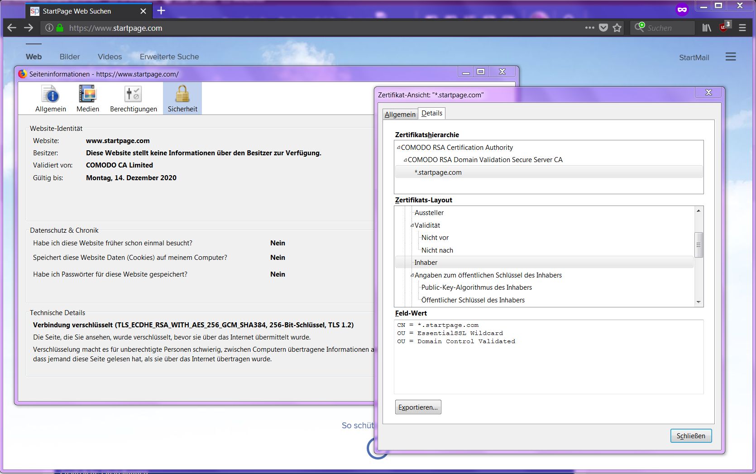Open Medien section in Seiteninformationen
This screenshot has width=756, height=474.
[88, 98]
